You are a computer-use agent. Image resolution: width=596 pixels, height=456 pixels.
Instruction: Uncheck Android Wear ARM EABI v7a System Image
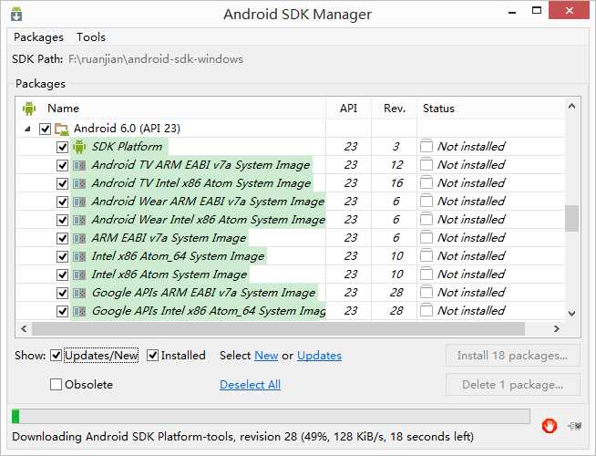(62, 202)
